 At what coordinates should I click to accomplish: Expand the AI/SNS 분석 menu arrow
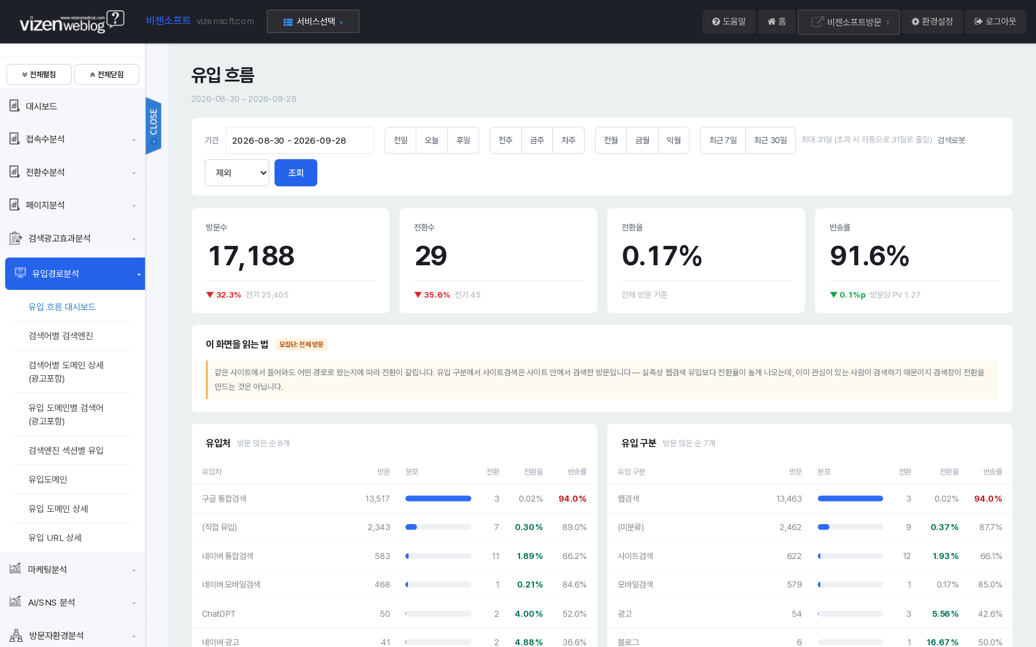pyautogui.click(x=134, y=603)
